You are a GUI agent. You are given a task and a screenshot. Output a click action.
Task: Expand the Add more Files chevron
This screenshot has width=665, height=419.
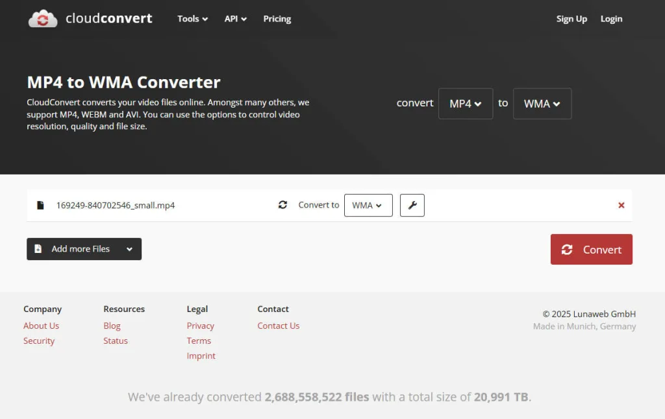129,249
